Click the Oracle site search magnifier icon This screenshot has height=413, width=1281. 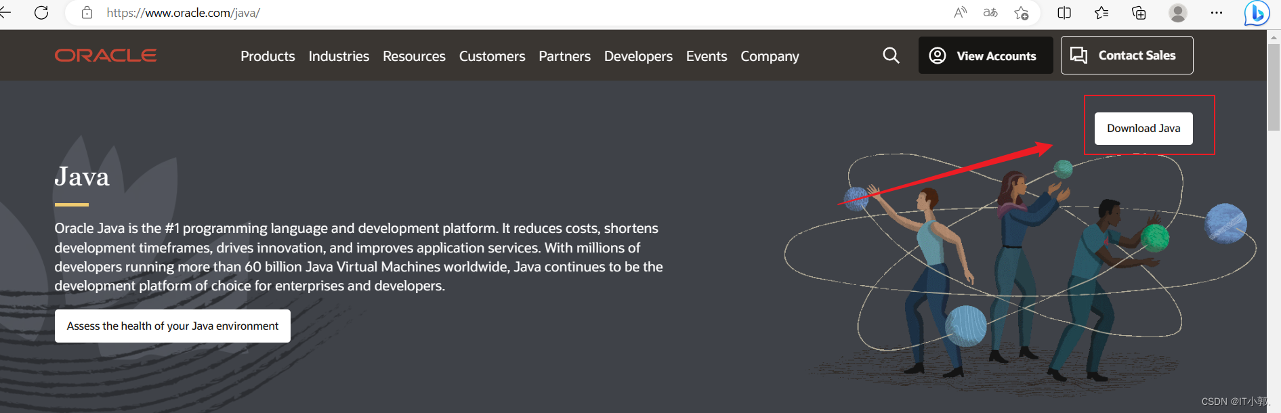pos(891,56)
